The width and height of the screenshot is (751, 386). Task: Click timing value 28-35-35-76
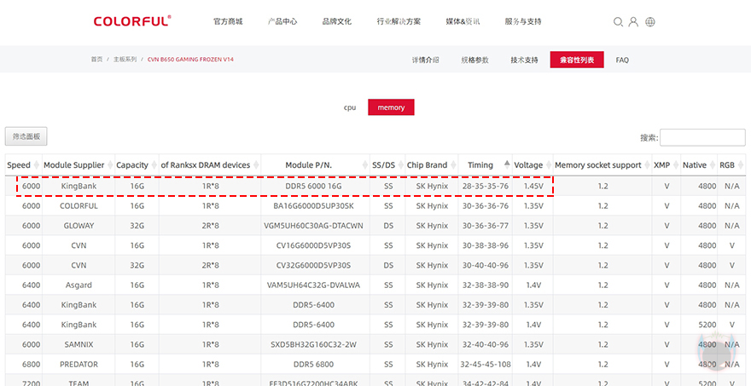(x=486, y=186)
